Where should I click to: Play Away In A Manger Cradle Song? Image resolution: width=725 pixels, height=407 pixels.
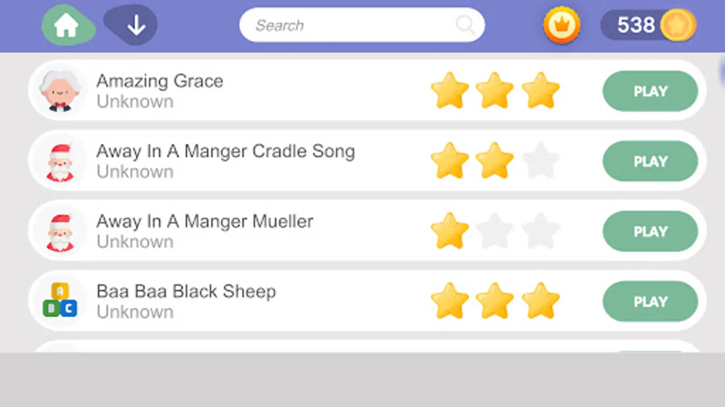point(650,161)
